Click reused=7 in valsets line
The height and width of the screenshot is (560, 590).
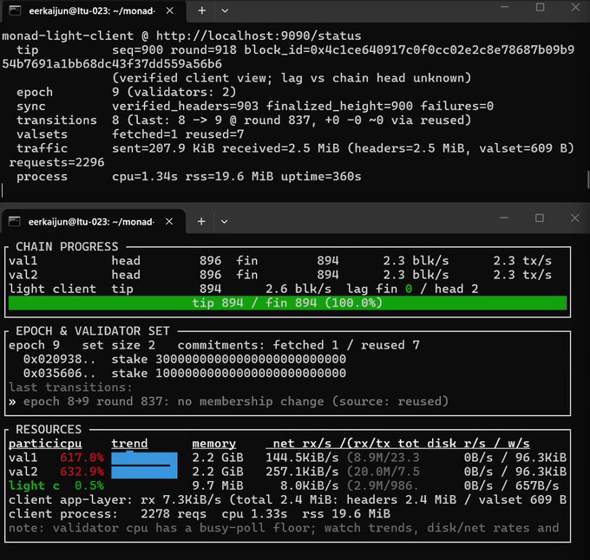pos(214,134)
